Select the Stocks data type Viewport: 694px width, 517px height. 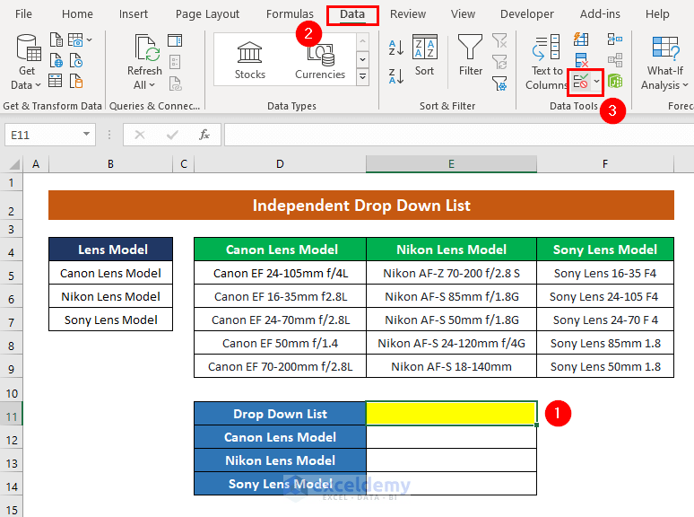point(249,60)
